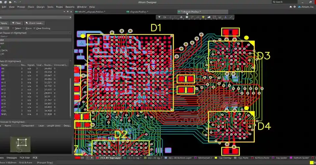Collapse the Nets section
The height and width of the screenshot is (165, 316).
[x=70, y=61]
